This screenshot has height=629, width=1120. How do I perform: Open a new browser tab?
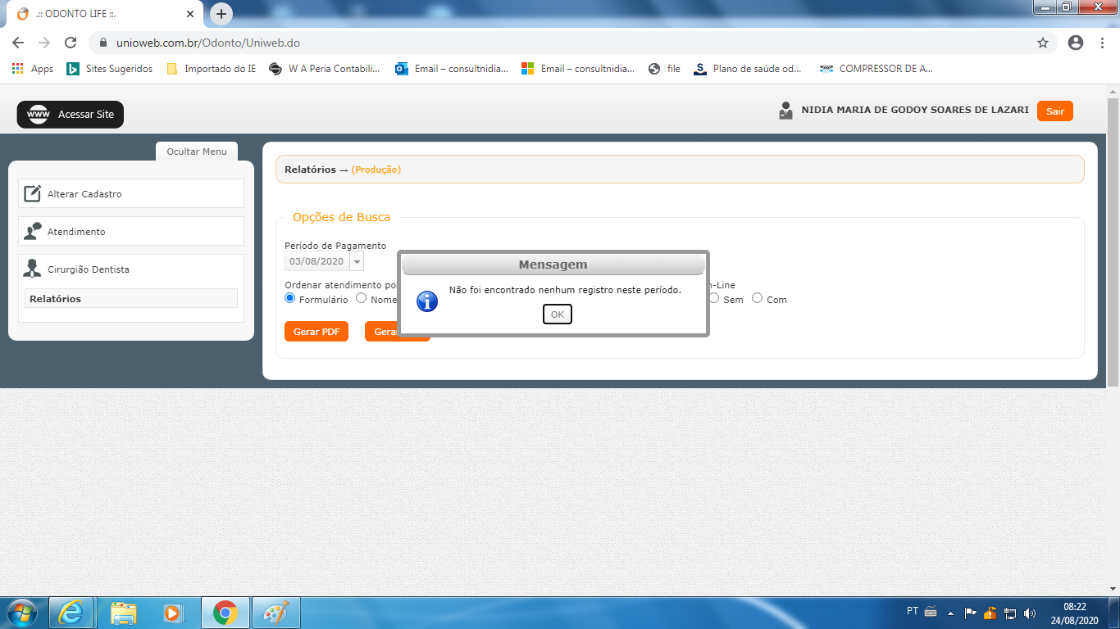pyautogui.click(x=221, y=14)
